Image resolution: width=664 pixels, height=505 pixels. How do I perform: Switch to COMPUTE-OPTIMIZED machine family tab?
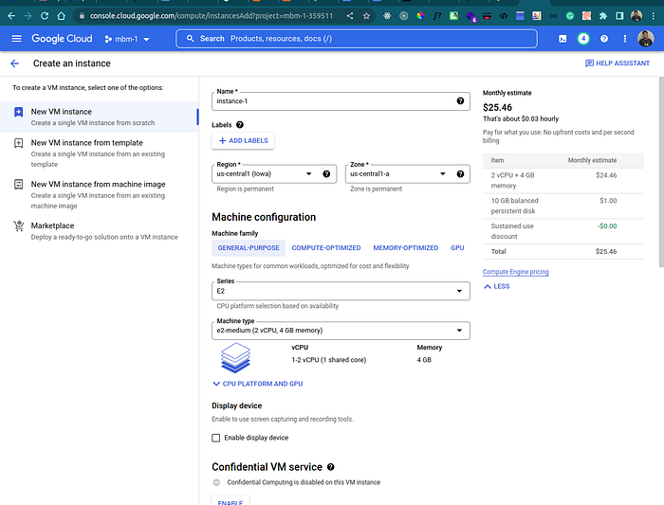coord(326,248)
